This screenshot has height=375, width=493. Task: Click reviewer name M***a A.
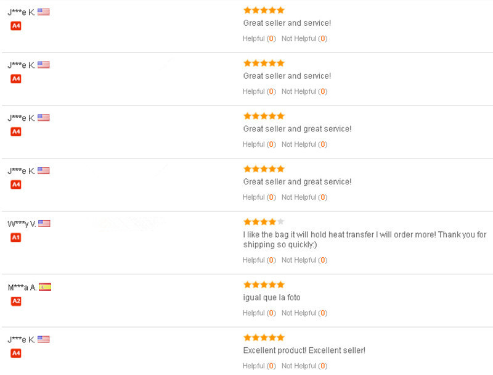coord(22,287)
